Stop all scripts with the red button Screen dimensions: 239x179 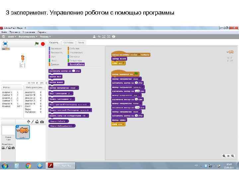[43, 44]
